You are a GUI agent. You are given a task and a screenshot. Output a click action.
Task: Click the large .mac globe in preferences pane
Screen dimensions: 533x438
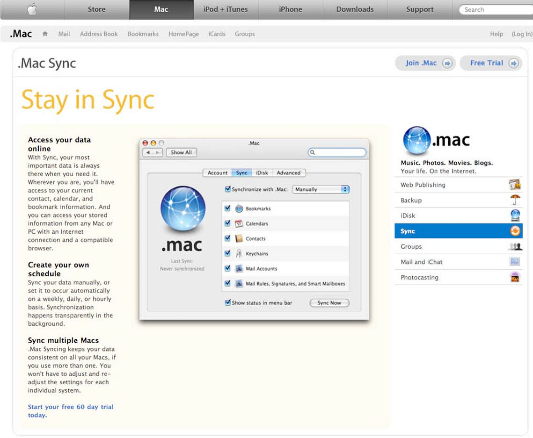point(183,208)
